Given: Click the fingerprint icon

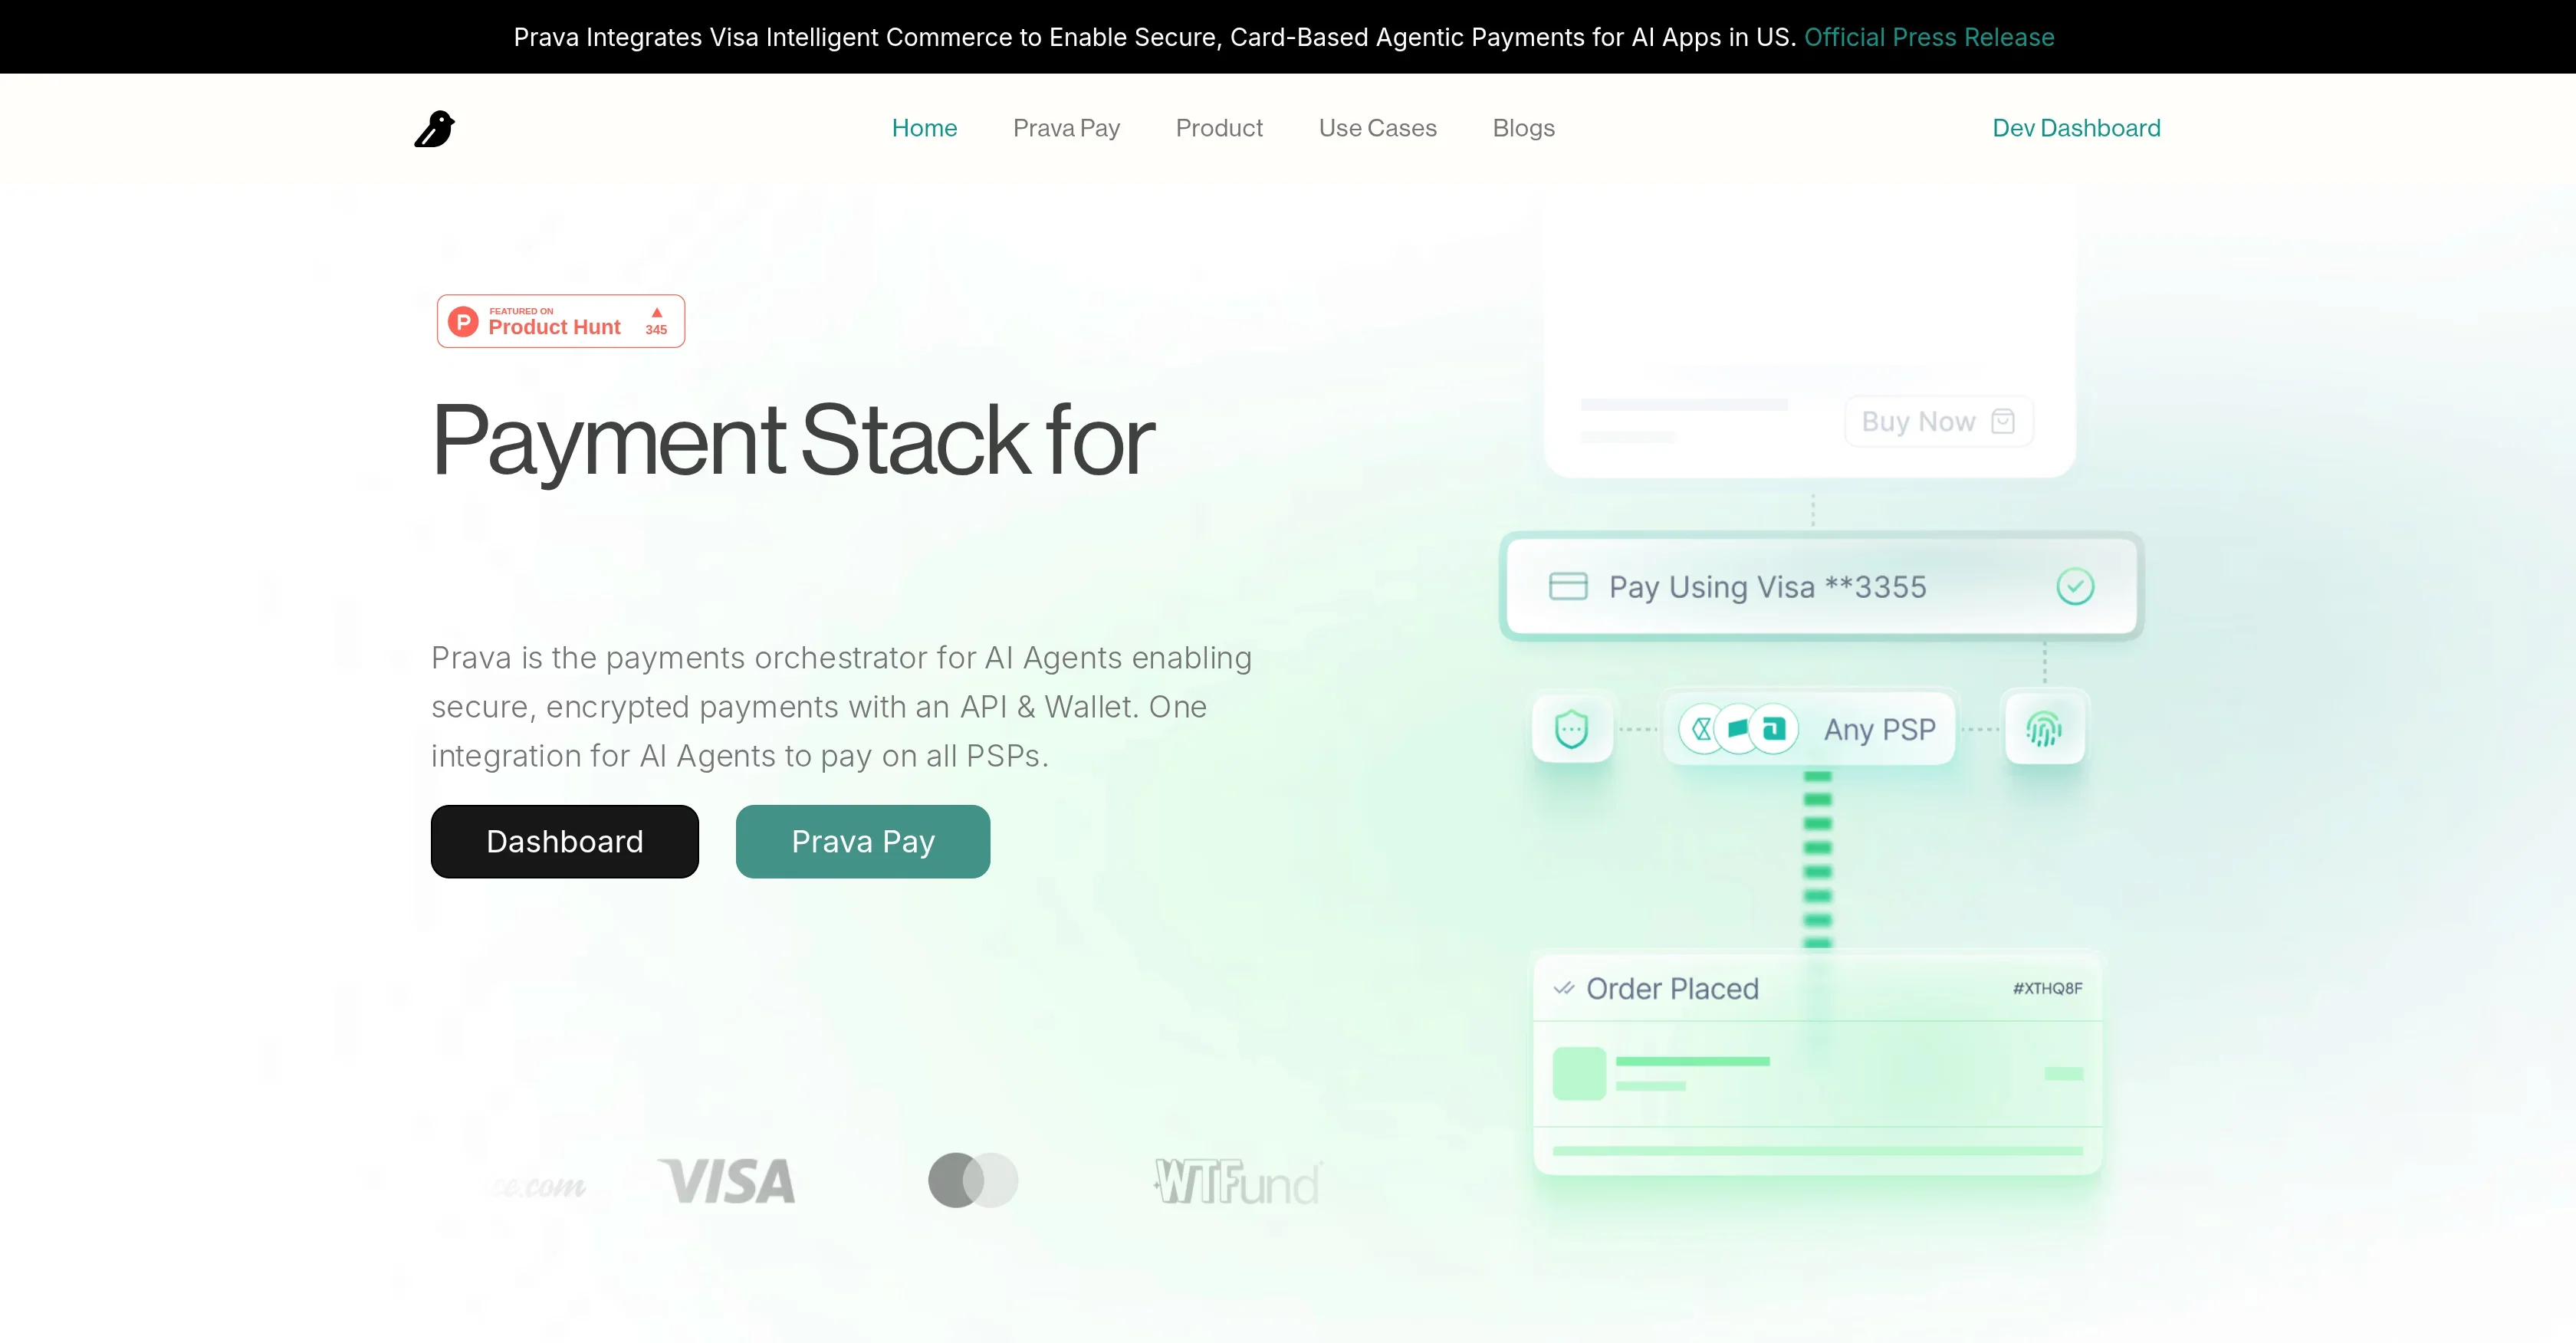Looking at the screenshot, I should coord(2044,729).
